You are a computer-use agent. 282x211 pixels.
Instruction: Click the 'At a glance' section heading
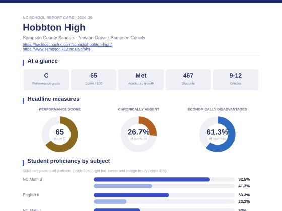tap(43, 61)
